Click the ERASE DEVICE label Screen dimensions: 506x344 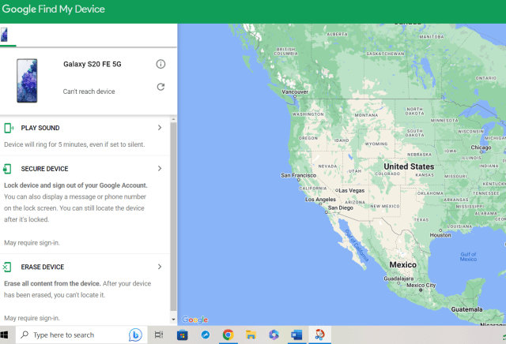pyautogui.click(x=43, y=267)
